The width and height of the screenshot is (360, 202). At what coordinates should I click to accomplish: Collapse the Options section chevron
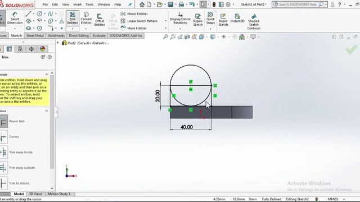(x=47, y=111)
